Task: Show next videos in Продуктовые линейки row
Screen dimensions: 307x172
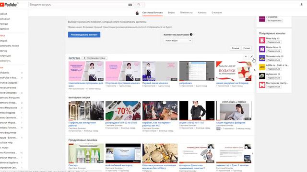Action: 253,153
